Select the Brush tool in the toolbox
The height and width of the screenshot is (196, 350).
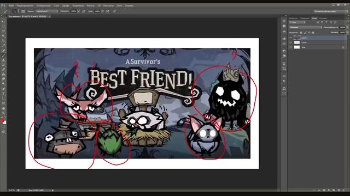click(3, 55)
